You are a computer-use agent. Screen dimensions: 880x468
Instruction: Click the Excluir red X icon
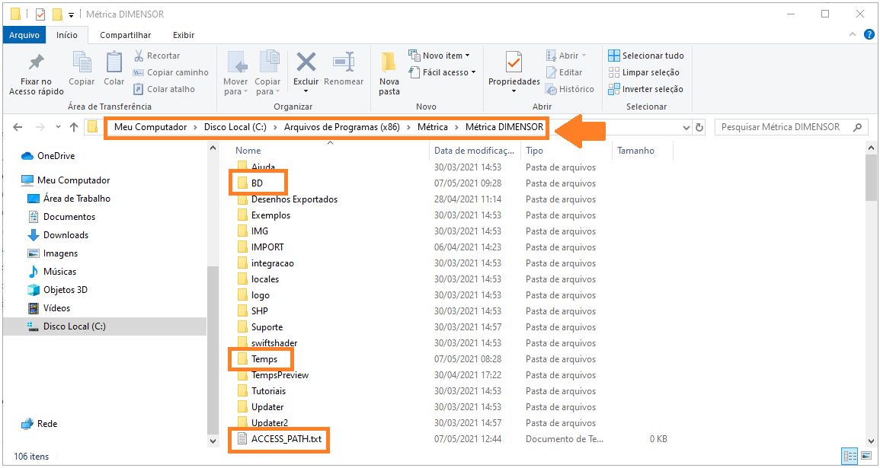click(306, 62)
